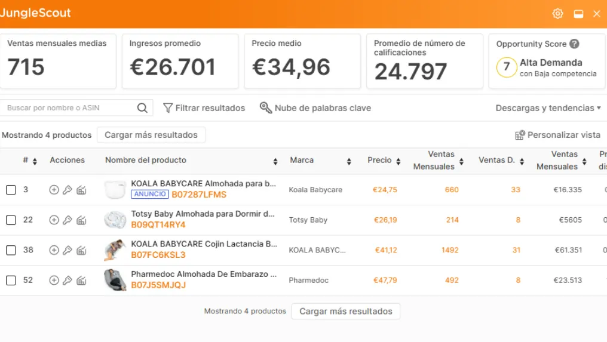Open JungleScout settings gear
Viewport: 607px width, 342px height.
(557, 14)
